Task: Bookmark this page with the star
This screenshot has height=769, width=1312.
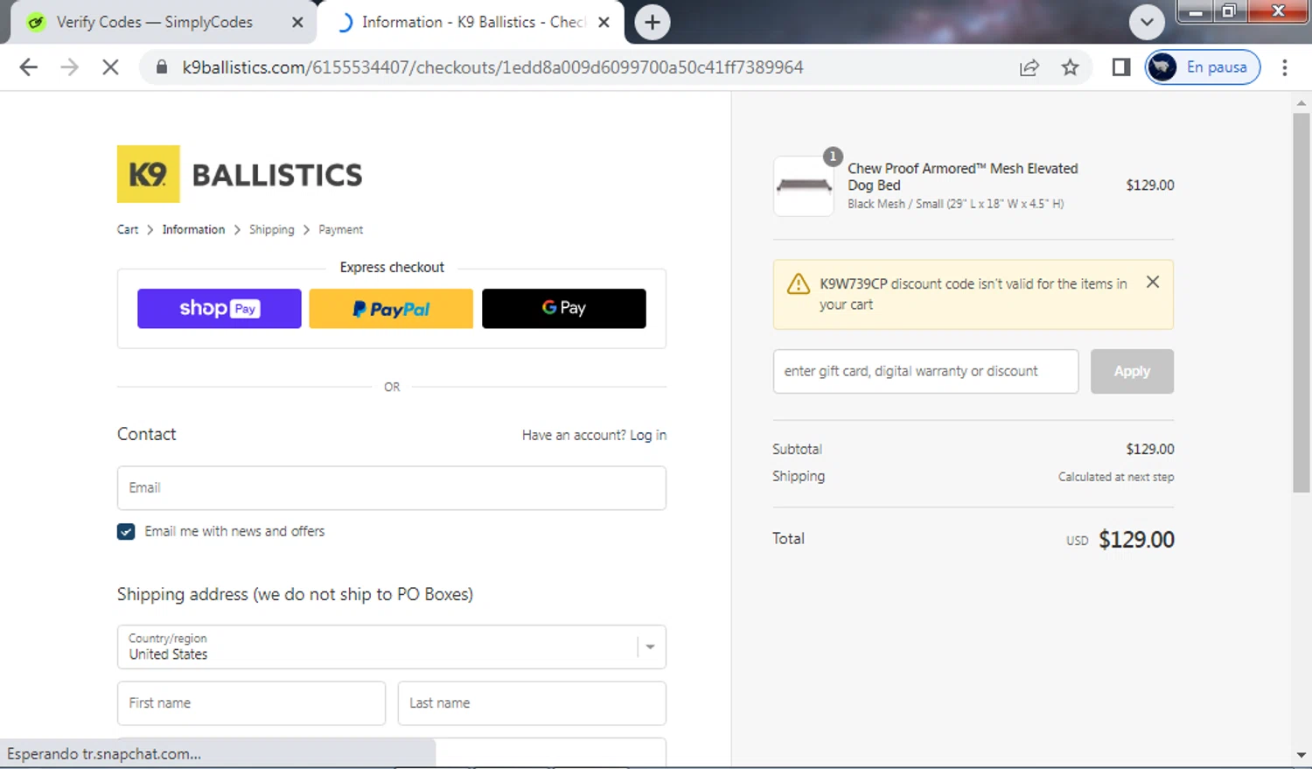Action: coord(1070,67)
